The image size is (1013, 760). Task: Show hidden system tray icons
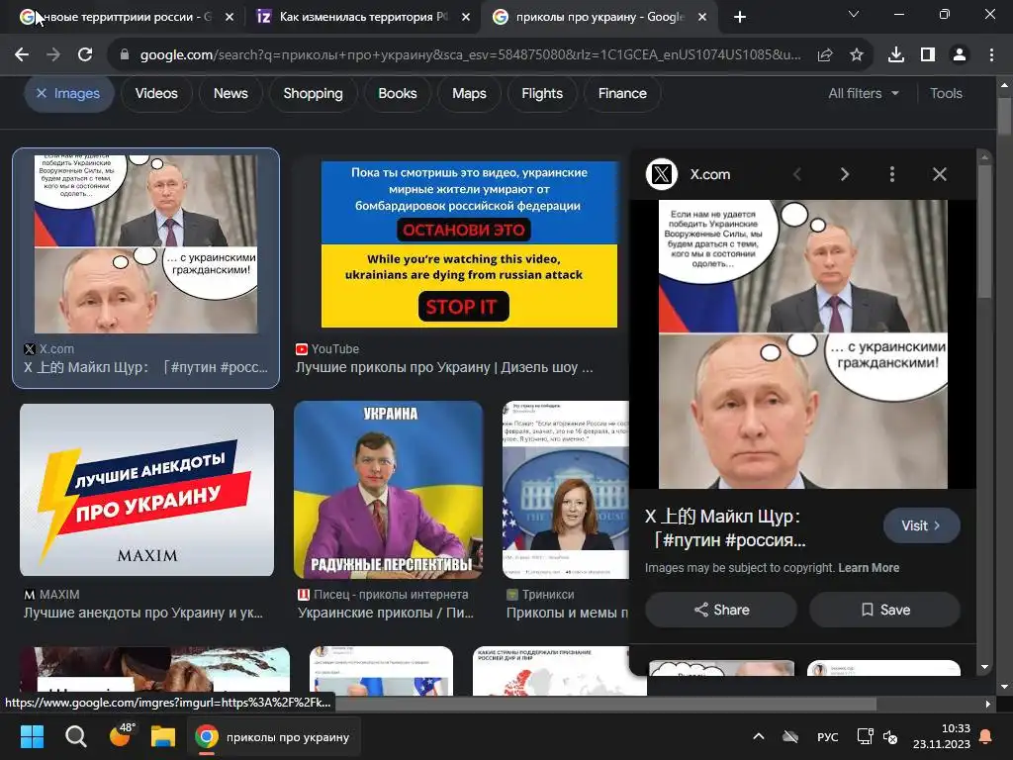759,736
